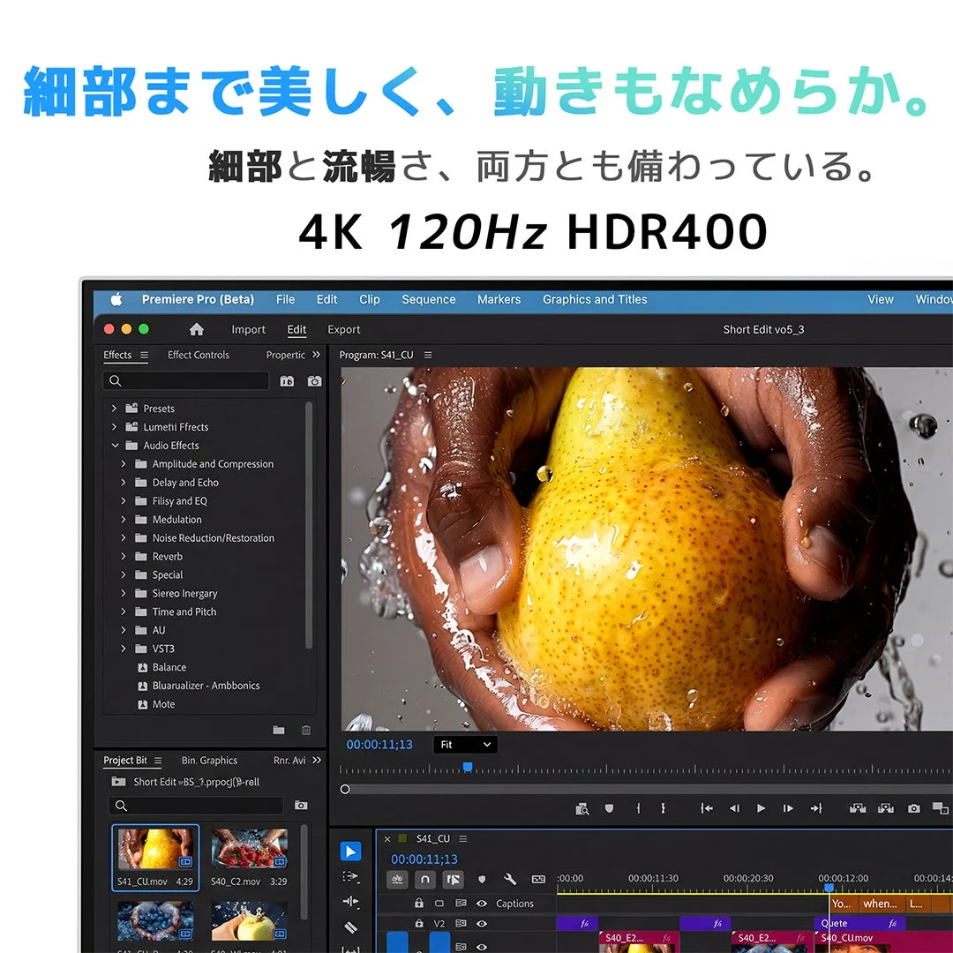The width and height of the screenshot is (953, 953).
Task: Toggle V2 track eye visibility
Action: tap(482, 924)
